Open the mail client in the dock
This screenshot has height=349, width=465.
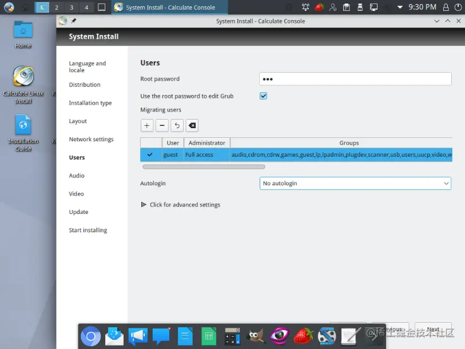(114, 336)
